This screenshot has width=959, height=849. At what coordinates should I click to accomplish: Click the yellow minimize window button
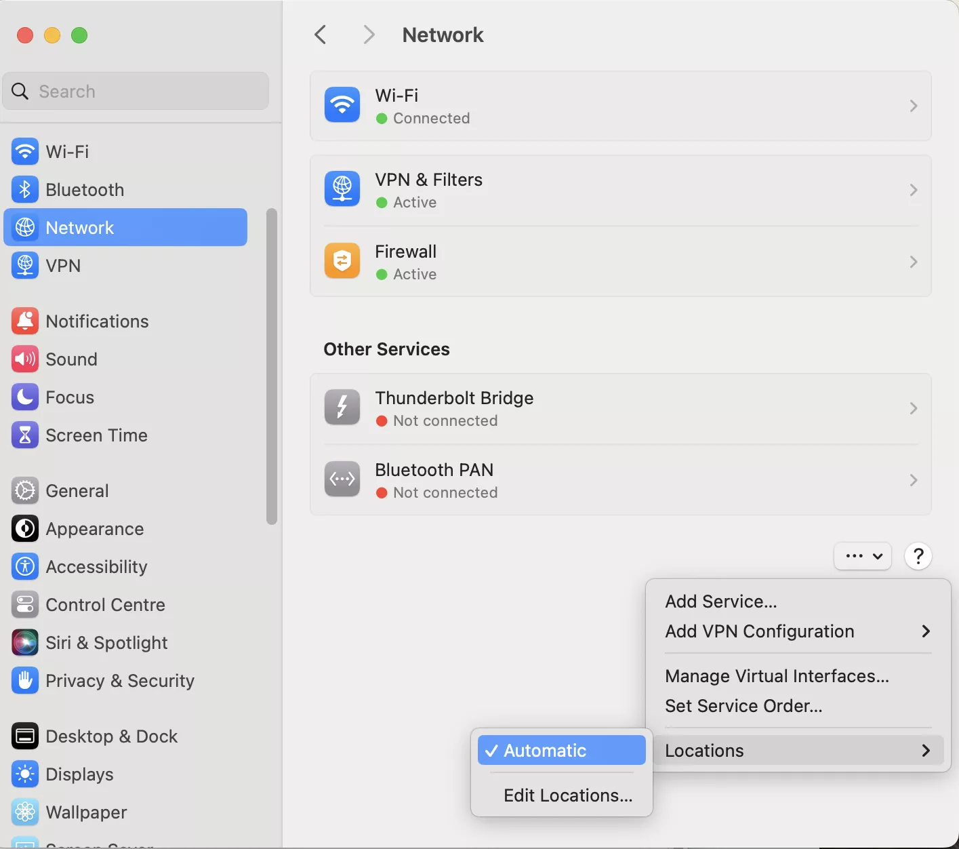click(x=52, y=35)
